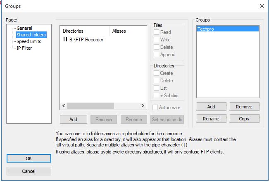Close the Groups dialog window
Screen dimensions: 269x182
[262, 6]
